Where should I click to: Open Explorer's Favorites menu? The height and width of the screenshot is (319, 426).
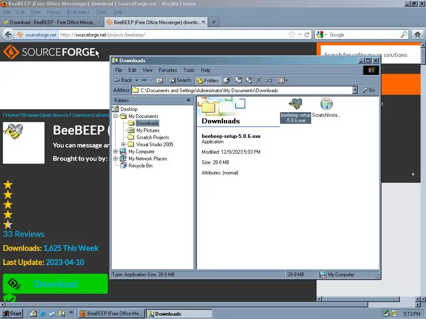[x=168, y=70]
